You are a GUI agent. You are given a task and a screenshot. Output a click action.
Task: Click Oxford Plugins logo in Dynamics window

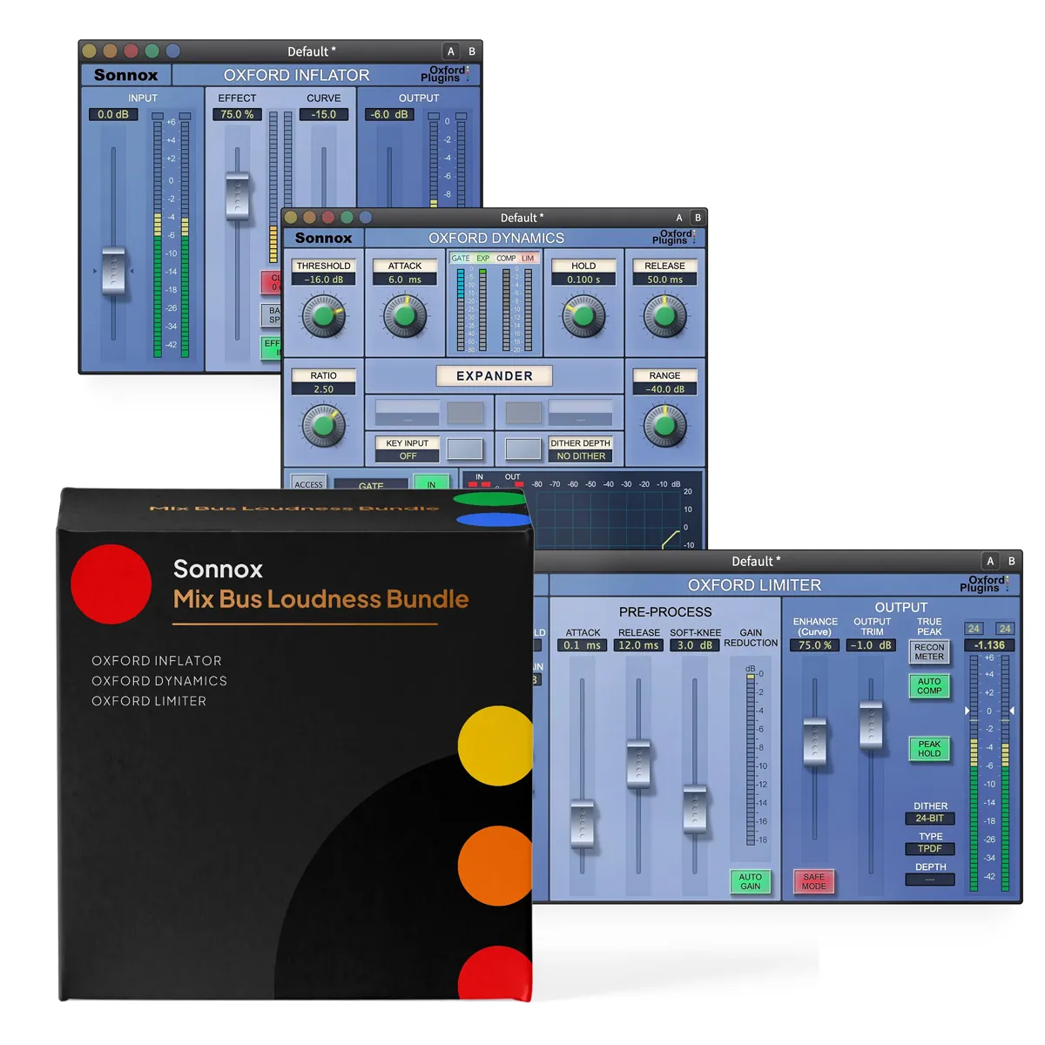tap(675, 237)
